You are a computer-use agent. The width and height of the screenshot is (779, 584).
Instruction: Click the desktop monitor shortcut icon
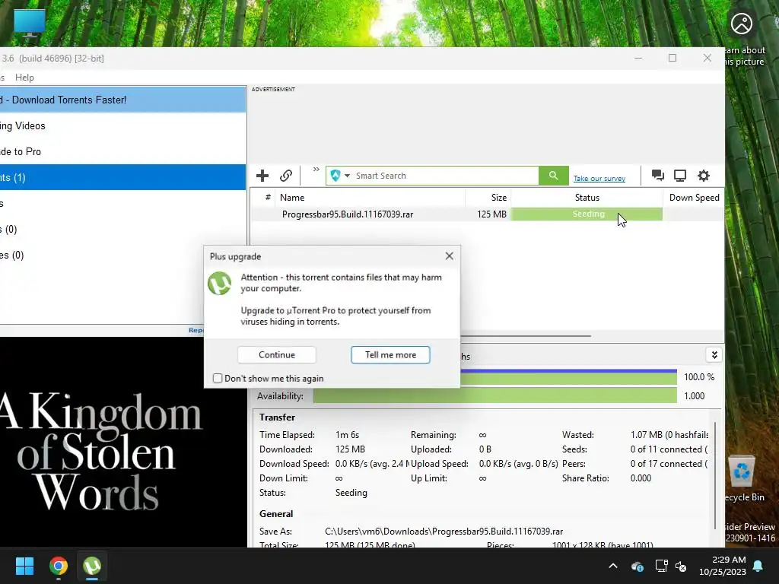pos(30,24)
